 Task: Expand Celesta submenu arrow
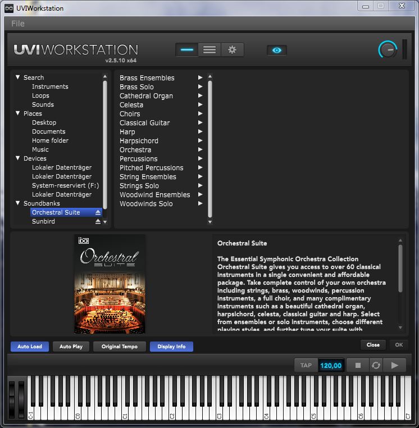tap(200, 104)
